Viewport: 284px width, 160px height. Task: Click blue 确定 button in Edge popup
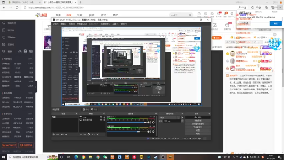tap(275, 23)
